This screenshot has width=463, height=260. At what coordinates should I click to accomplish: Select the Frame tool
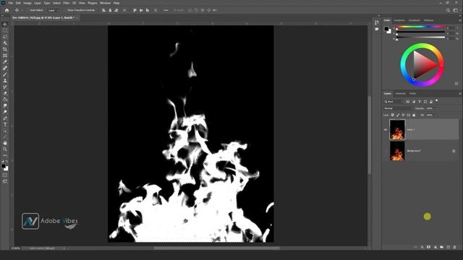(x=5, y=56)
